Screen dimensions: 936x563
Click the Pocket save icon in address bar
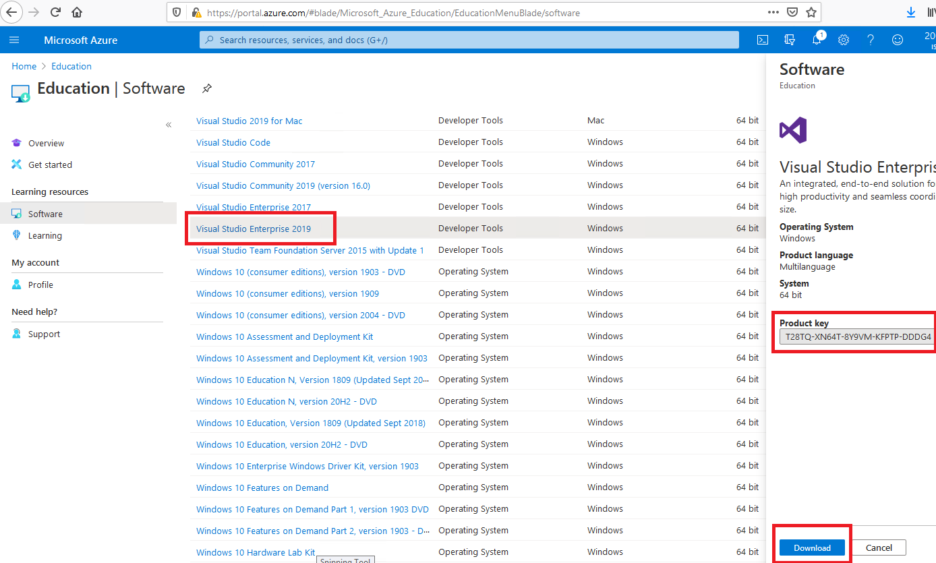(793, 12)
